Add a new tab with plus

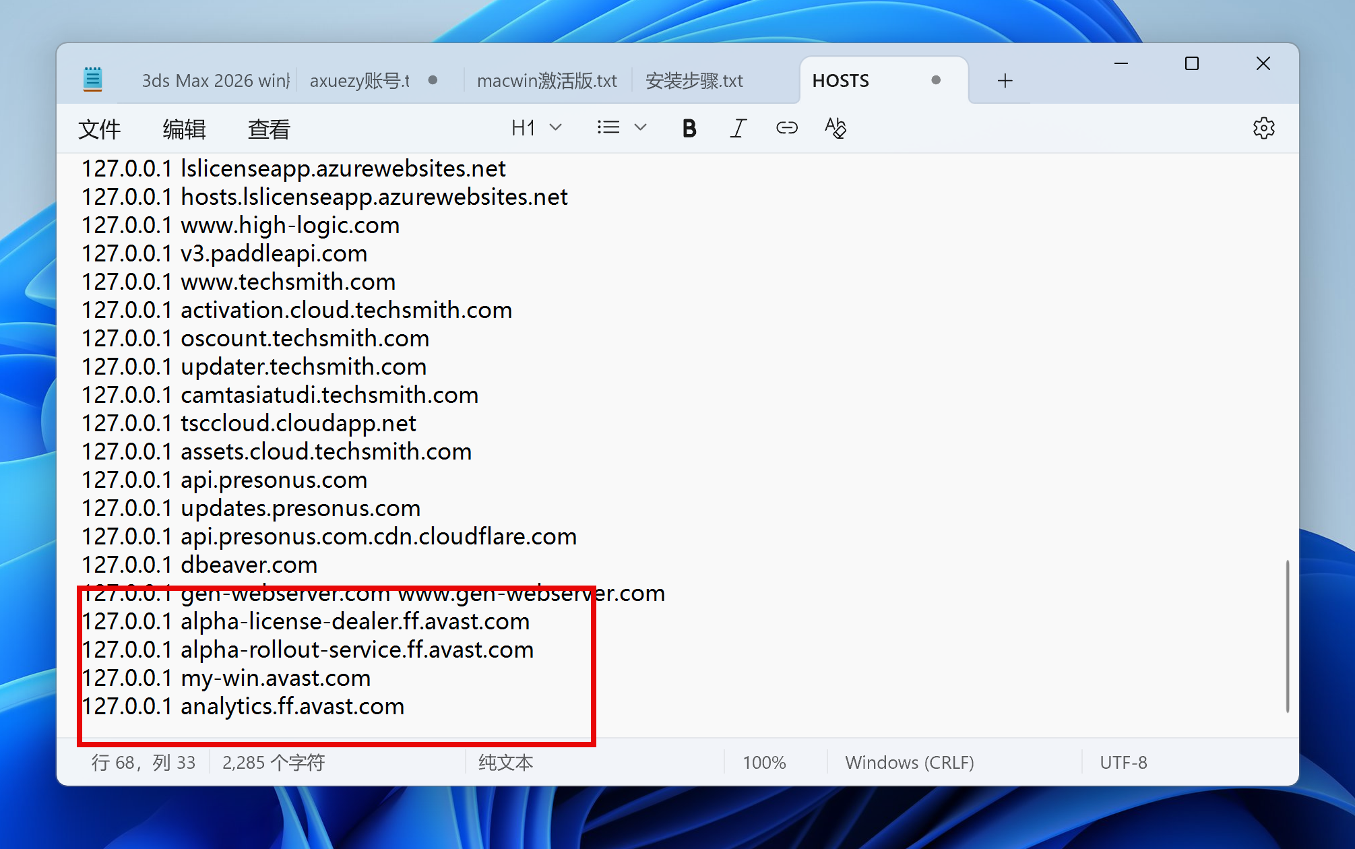1005,81
